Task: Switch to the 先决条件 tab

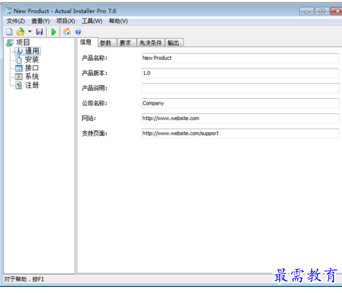Action: tap(151, 43)
